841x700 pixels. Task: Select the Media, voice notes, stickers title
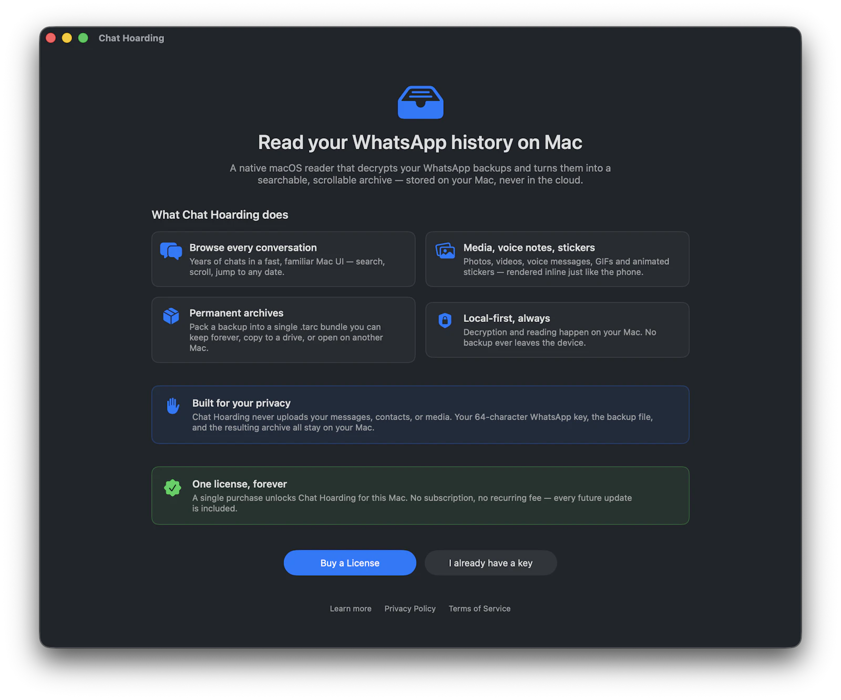[x=529, y=248]
